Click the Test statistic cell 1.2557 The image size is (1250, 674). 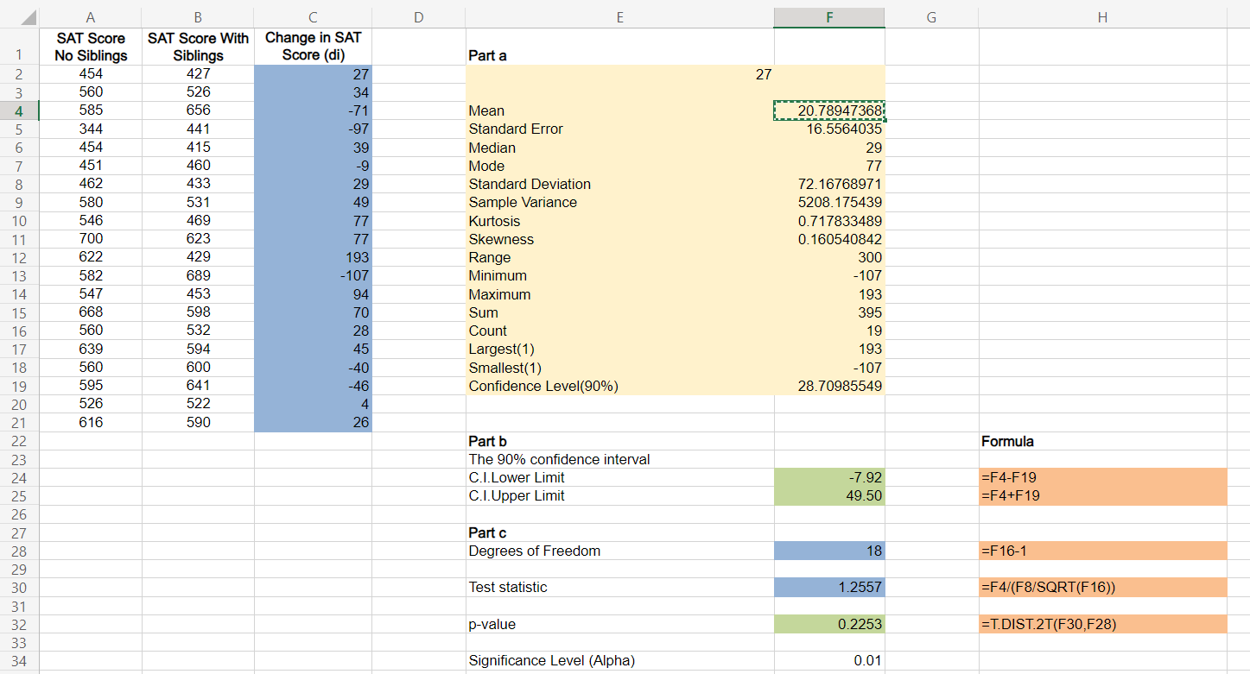pyautogui.click(x=829, y=588)
